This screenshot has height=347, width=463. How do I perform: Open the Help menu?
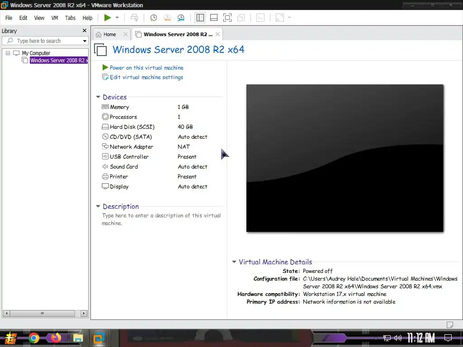(x=87, y=18)
